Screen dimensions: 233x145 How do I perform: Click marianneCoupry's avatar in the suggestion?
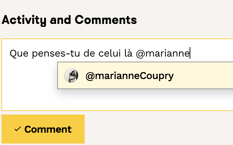[71, 76]
